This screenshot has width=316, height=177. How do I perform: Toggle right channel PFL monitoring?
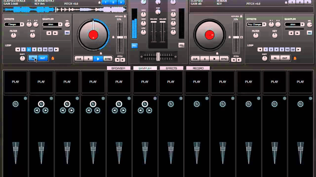click(181, 45)
